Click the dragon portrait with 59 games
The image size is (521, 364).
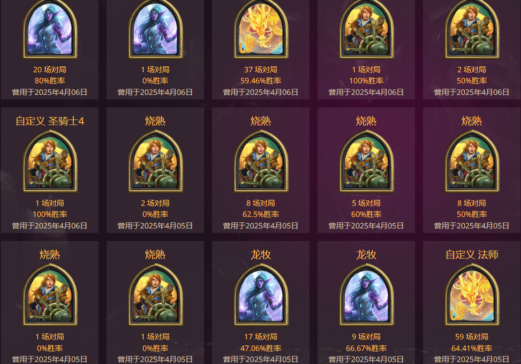472,295
